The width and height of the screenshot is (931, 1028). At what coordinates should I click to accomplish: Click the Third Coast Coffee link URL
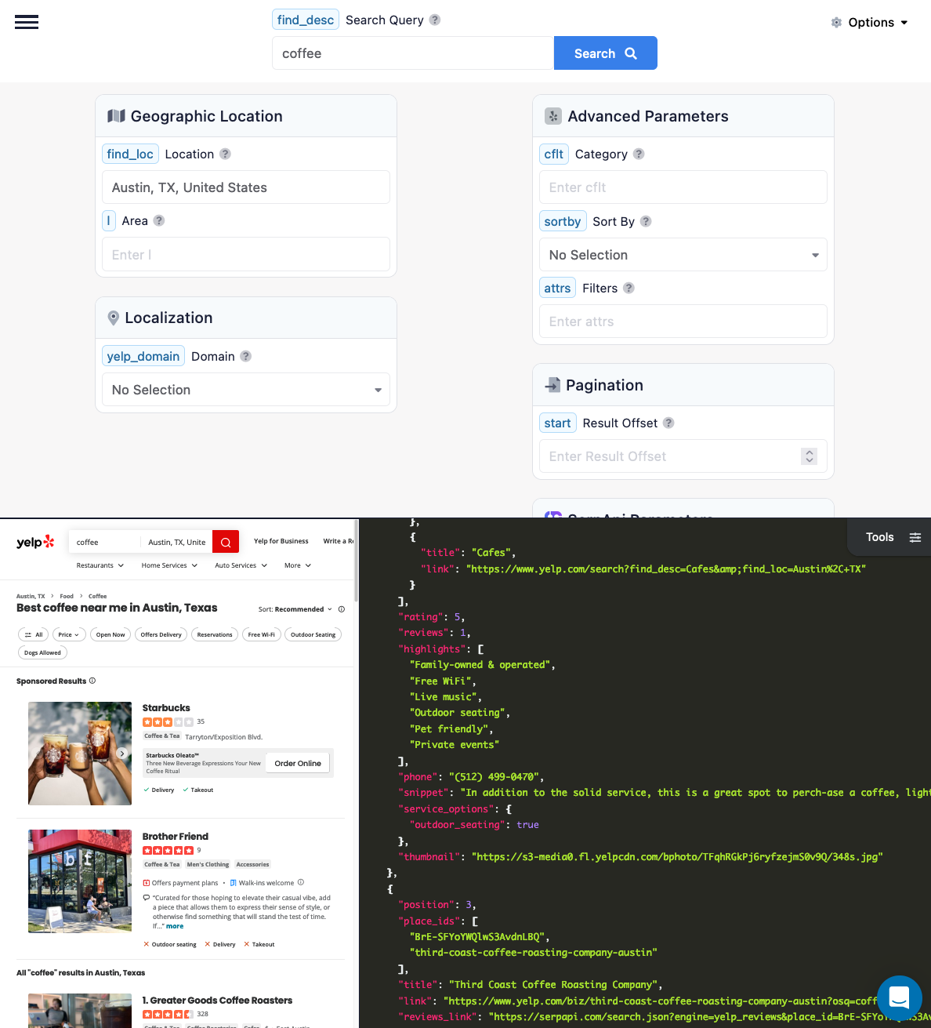(x=661, y=1001)
